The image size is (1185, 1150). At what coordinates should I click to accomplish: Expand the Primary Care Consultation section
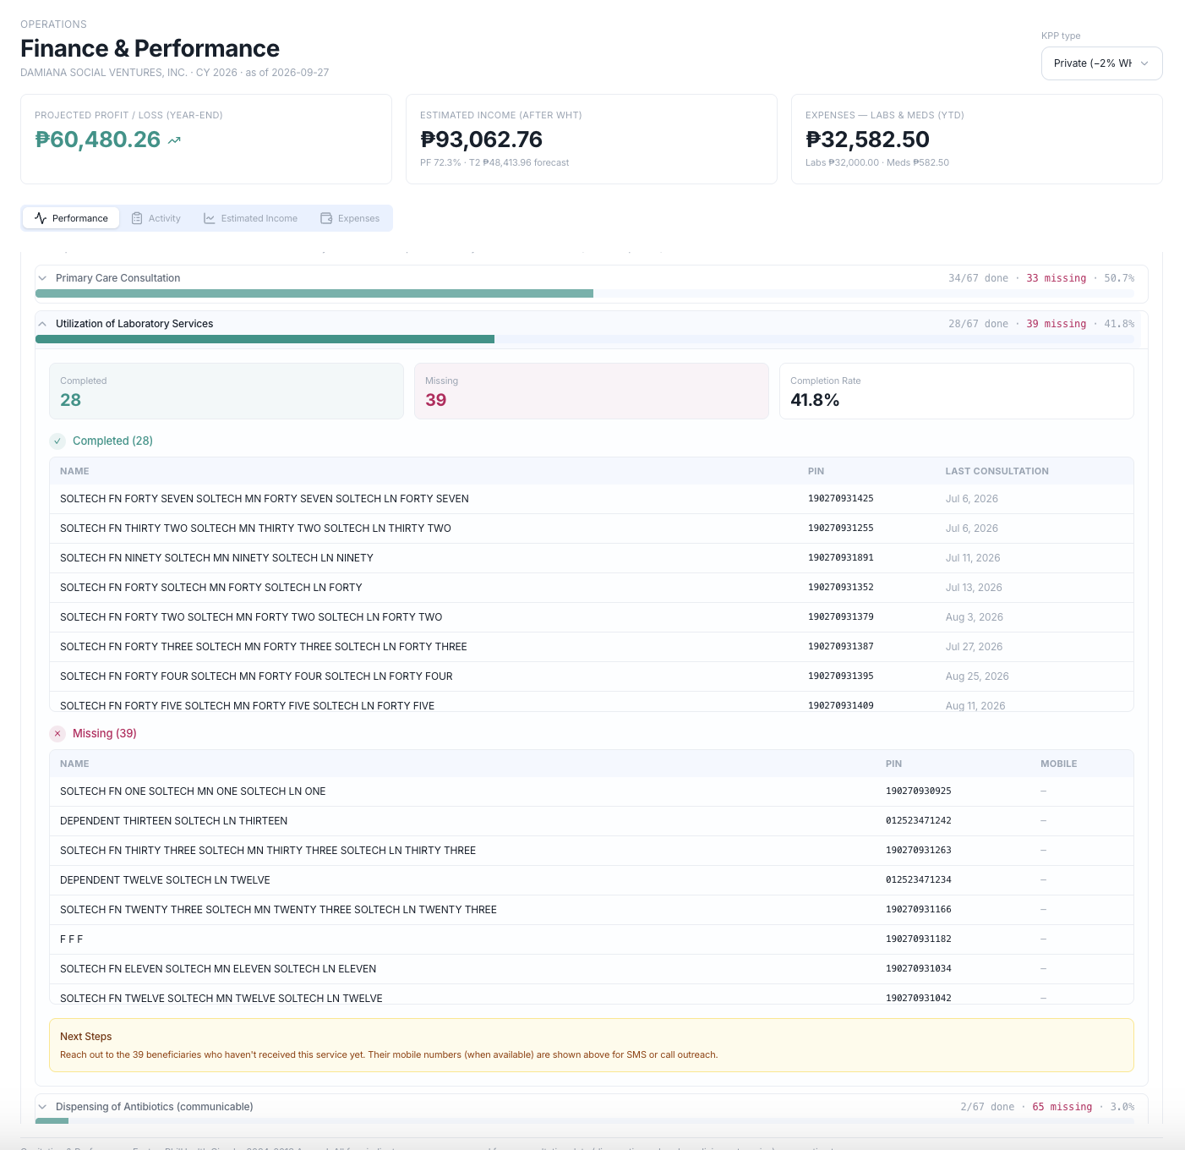[x=592, y=278]
